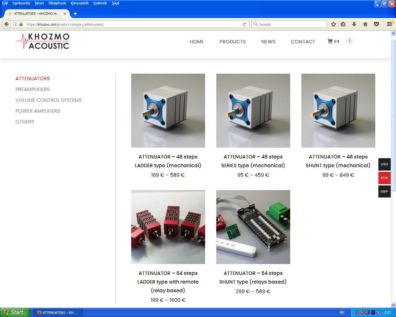Viewport: 396px width, 317px height.
Task: Switch currency to EUR
Action: pos(384,178)
